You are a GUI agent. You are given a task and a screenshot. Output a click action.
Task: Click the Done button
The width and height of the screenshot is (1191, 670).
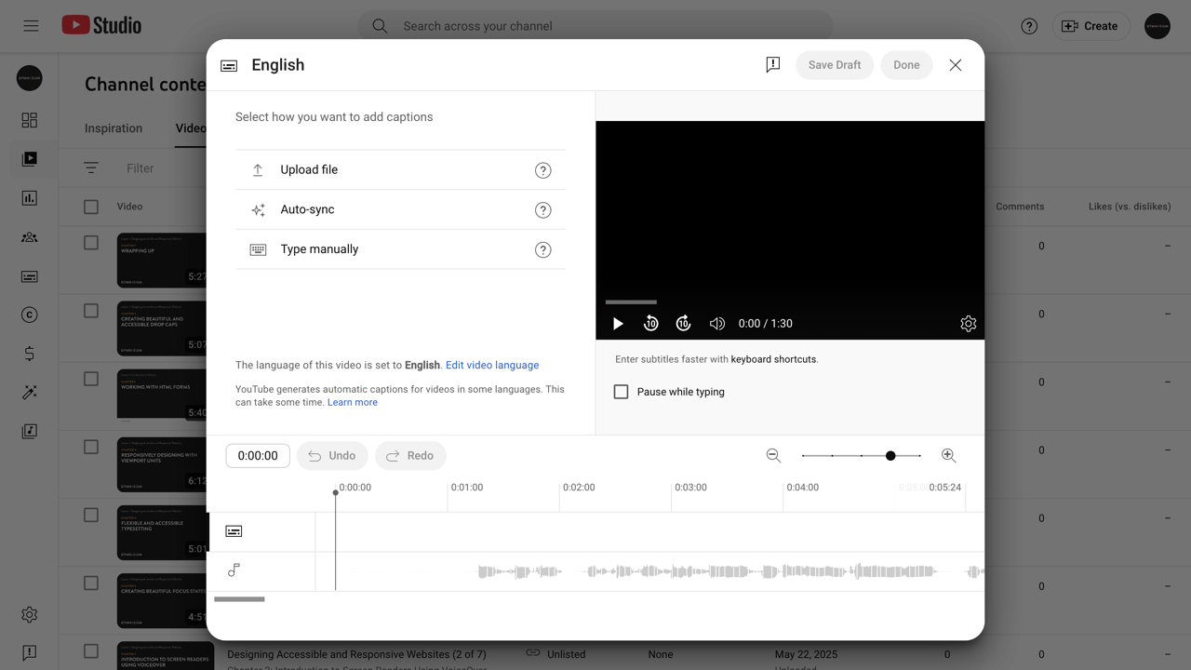point(906,65)
